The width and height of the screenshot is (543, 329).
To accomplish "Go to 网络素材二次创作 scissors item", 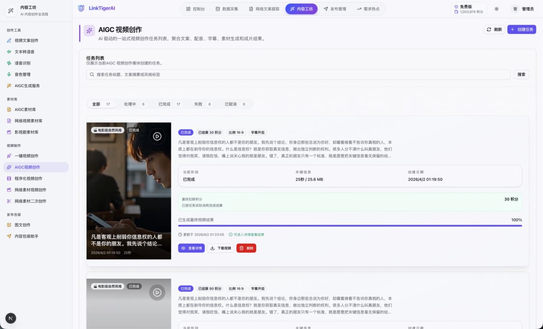I will 30,201.
